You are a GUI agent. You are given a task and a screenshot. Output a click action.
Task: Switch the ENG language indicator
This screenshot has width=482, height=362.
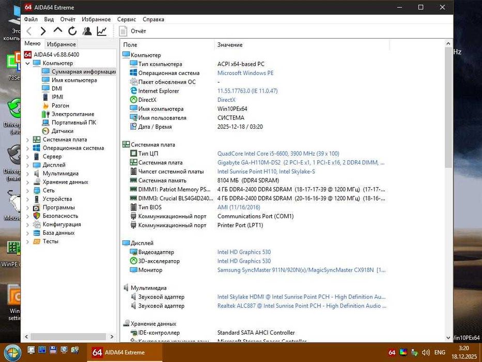pos(440,353)
